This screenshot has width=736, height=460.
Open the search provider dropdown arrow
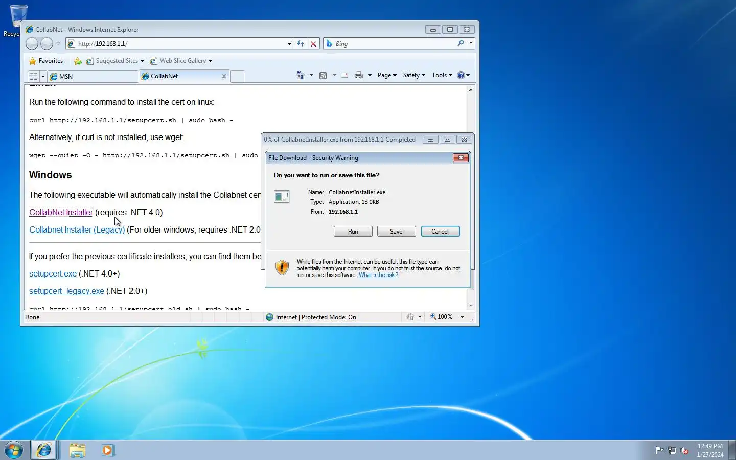click(471, 43)
